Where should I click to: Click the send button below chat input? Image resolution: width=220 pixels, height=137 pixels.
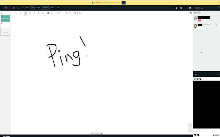click(x=216, y=135)
